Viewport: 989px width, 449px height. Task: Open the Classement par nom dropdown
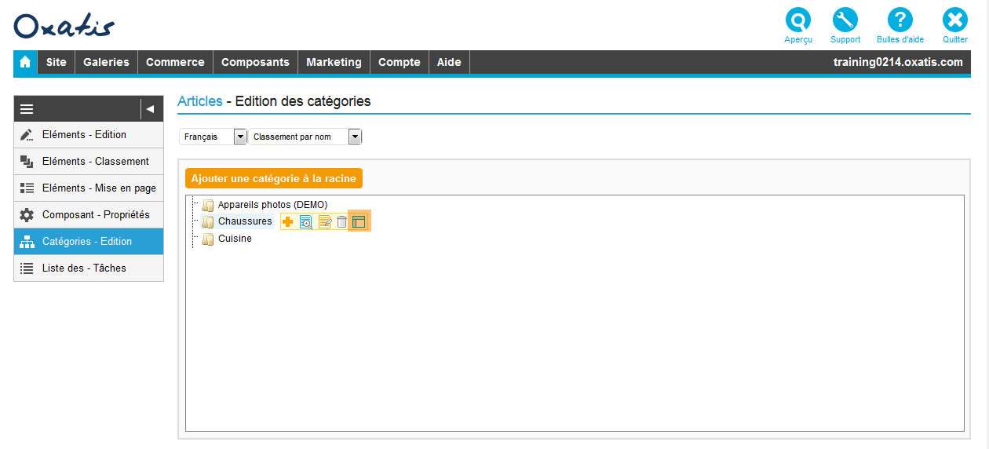(305, 137)
